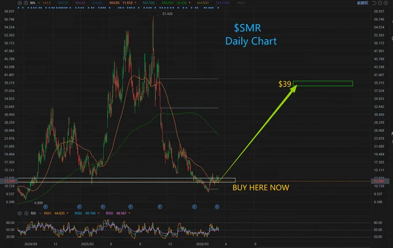
Task: Toggle the MA50 11.618 line
Action: pyautogui.click(x=121, y=3)
